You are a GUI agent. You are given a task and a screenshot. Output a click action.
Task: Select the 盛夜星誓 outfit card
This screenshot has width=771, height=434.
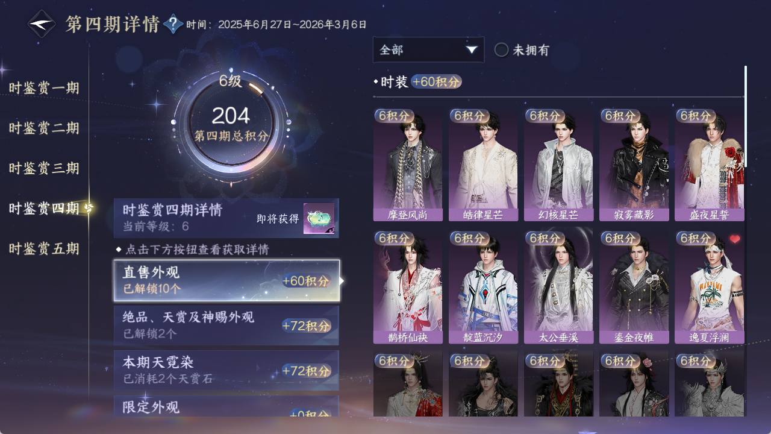(709, 165)
